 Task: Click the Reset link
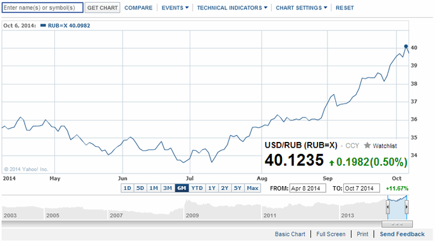[345, 8]
